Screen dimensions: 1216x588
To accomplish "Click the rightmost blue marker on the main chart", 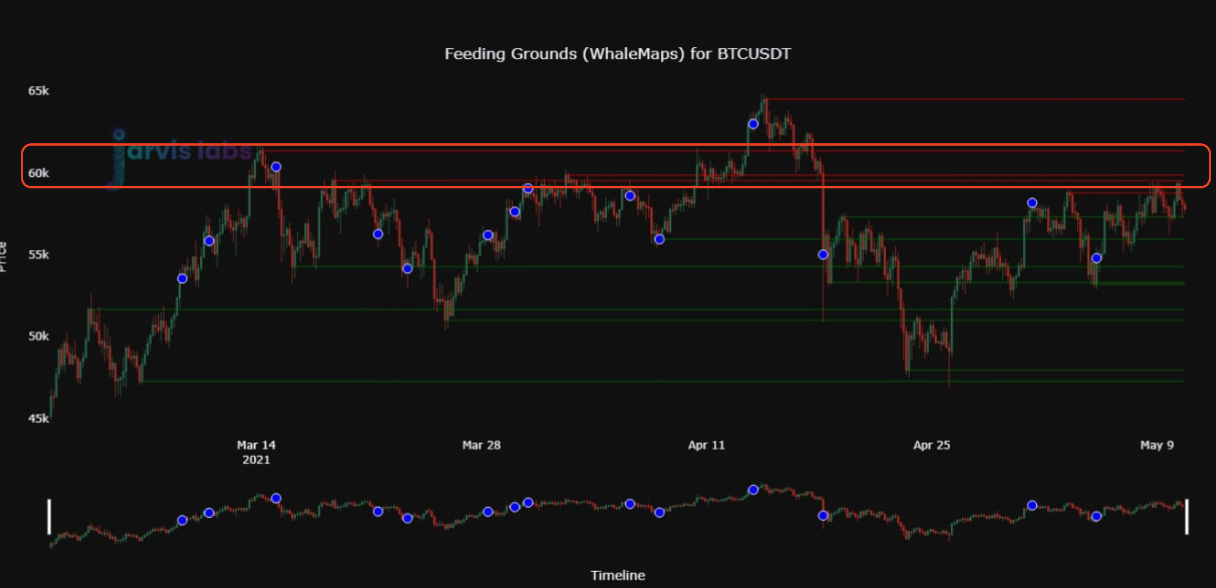I will pos(1097,258).
